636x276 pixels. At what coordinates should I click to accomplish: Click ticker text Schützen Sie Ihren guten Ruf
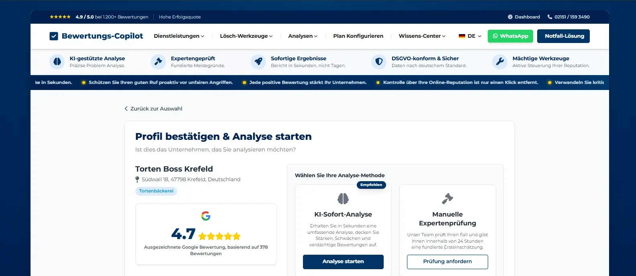click(161, 82)
